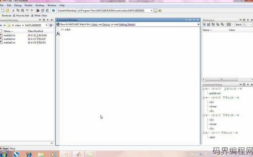This screenshot has width=253, height=157.
Task: Open MATLAB Help via the question mark icon
Action: pos(53,11)
